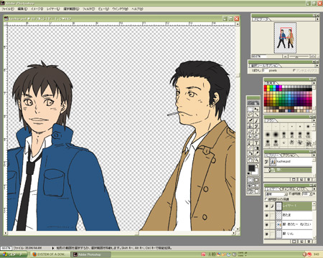Screen dimensions: 323x258
Task: Select the Magic Wand tool
Action: point(256,115)
